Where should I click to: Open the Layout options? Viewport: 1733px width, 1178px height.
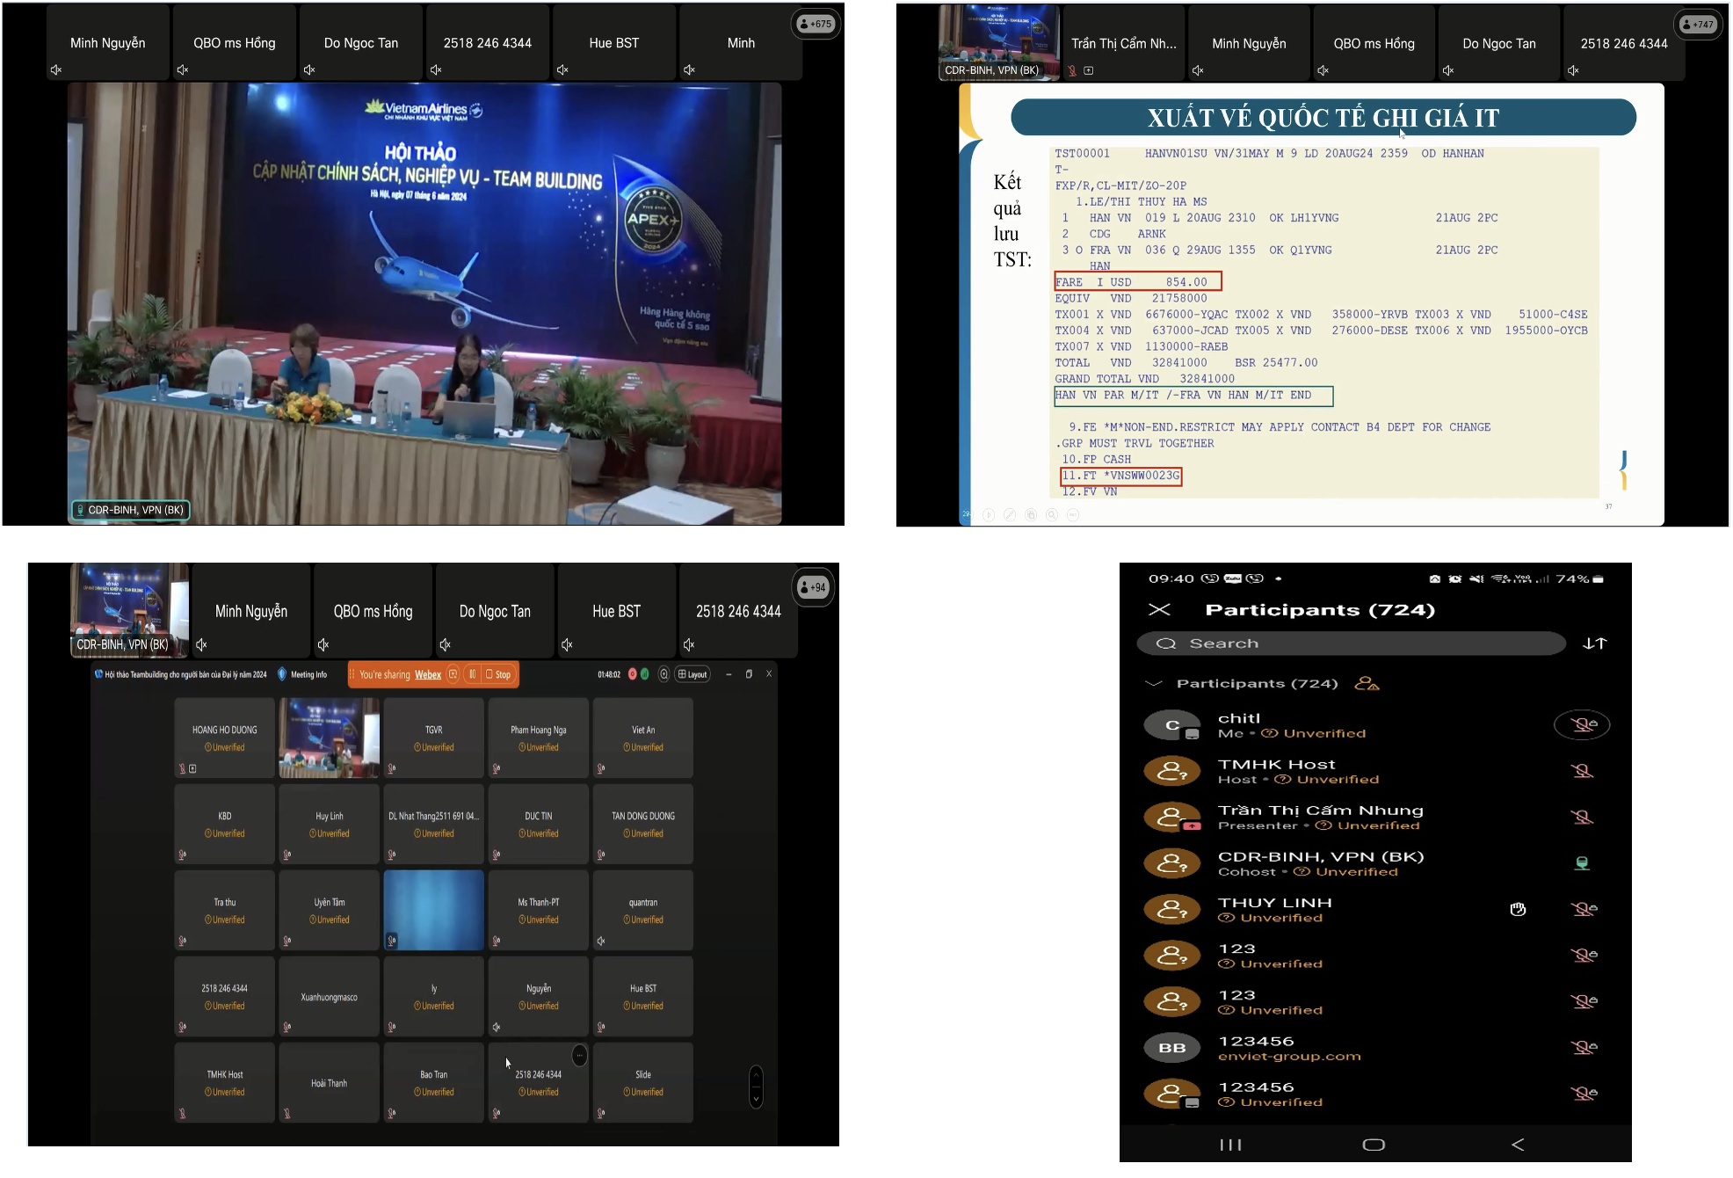[x=692, y=675]
